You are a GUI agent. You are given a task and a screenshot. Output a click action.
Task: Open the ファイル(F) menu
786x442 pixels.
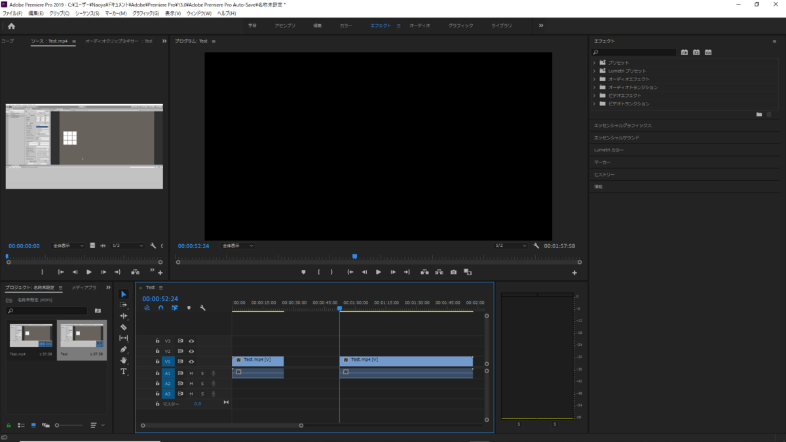click(x=12, y=13)
